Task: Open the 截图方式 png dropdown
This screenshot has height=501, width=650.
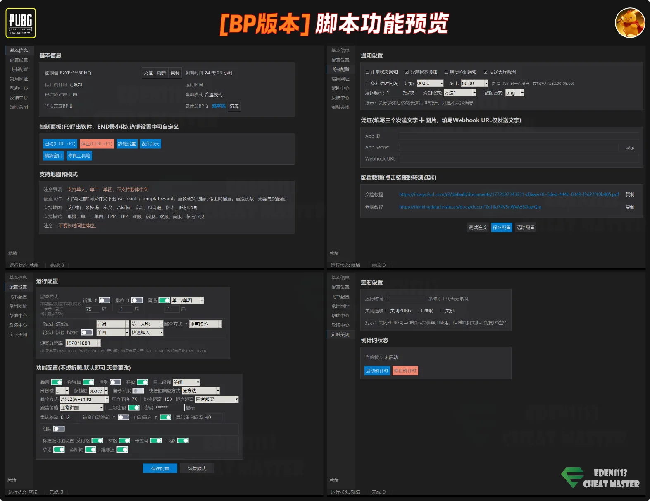Action: pyautogui.click(x=514, y=93)
